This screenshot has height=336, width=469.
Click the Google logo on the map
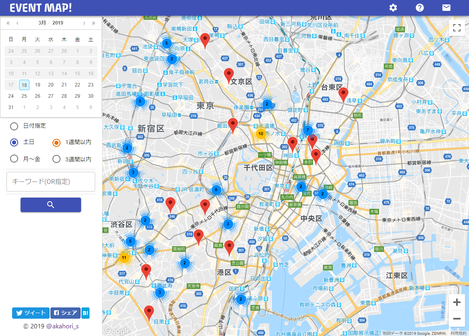click(117, 331)
